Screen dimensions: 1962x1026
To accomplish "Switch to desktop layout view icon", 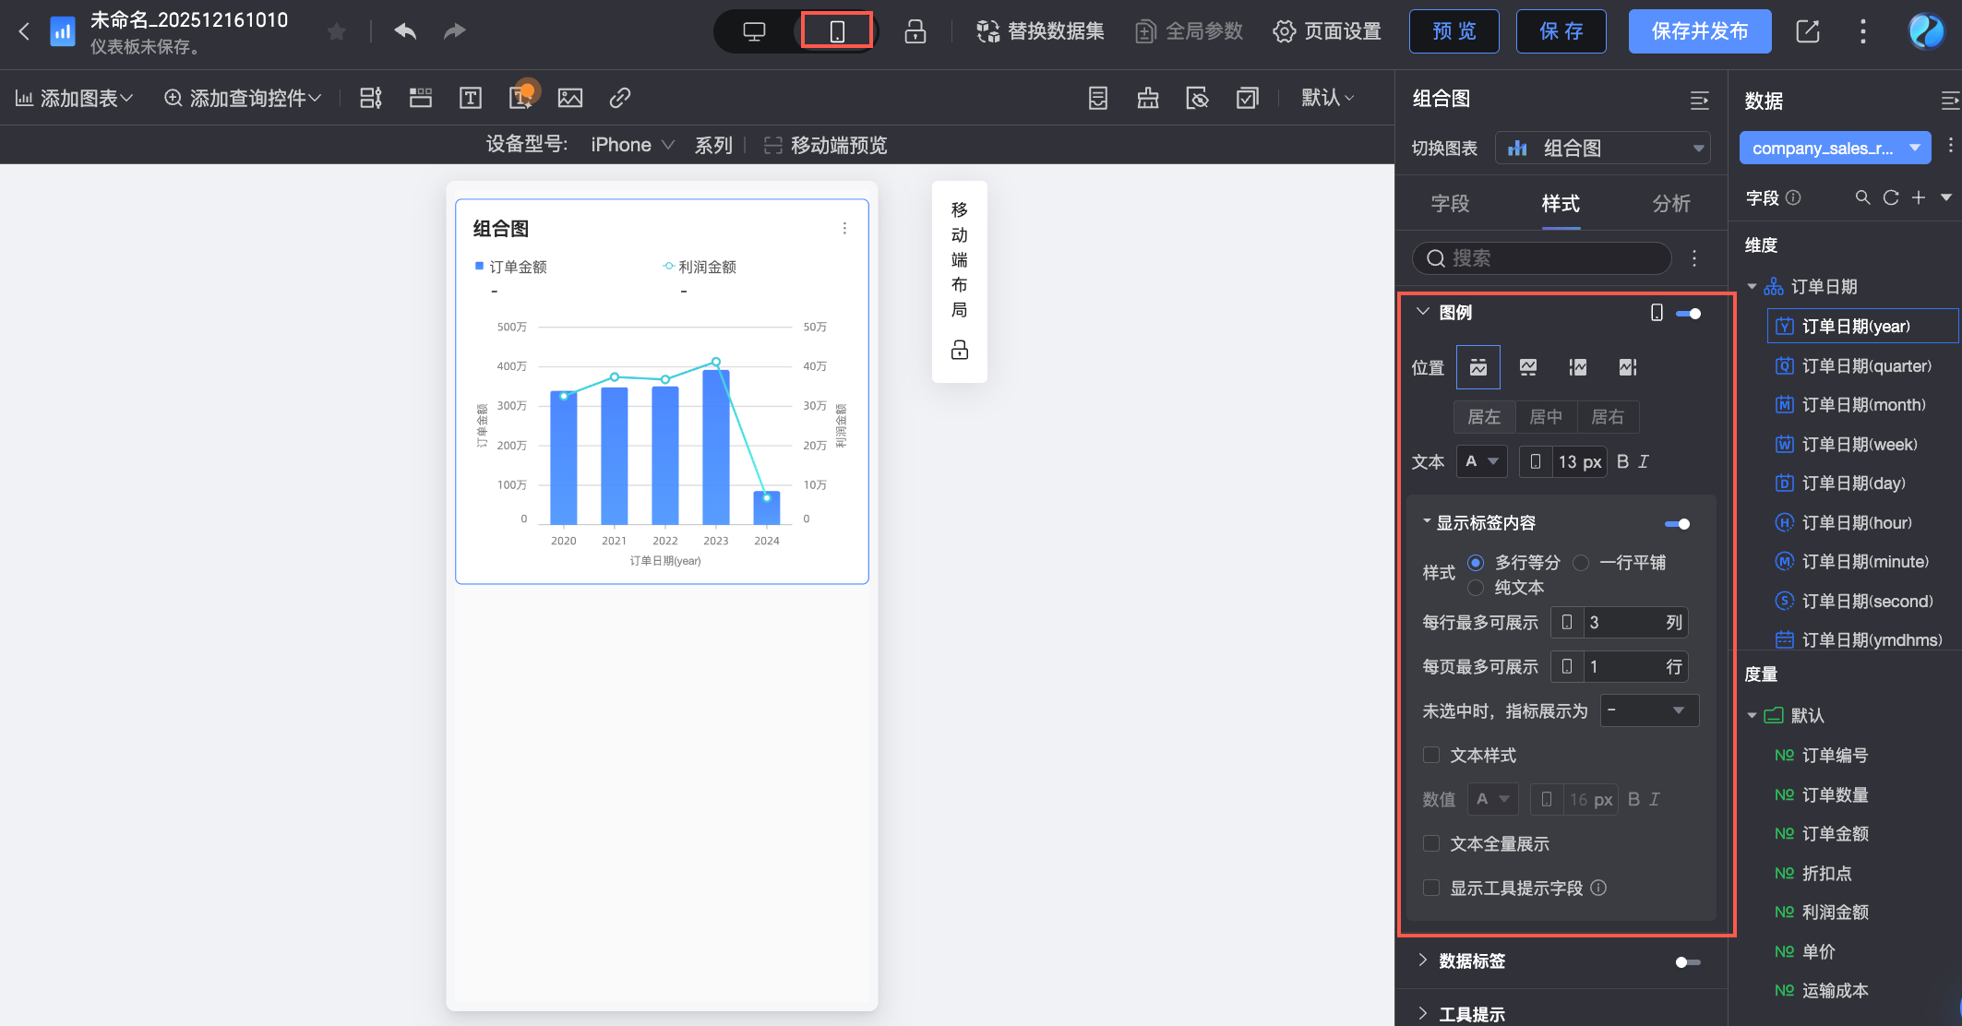I will pos(754,31).
